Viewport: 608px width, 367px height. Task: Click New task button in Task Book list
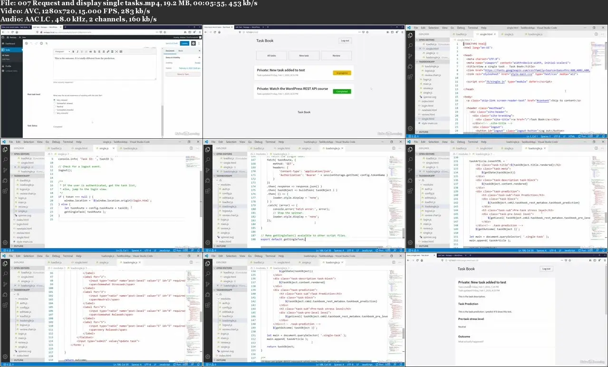(304, 56)
